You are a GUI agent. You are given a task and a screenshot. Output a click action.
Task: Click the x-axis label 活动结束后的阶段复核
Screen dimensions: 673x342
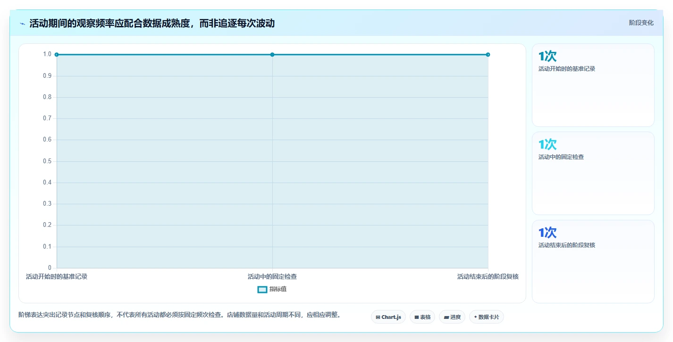(x=488, y=276)
